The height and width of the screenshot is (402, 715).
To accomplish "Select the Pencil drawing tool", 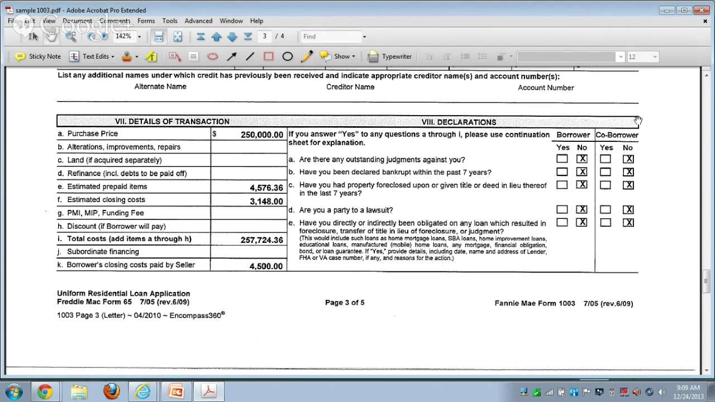I will [x=307, y=56].
